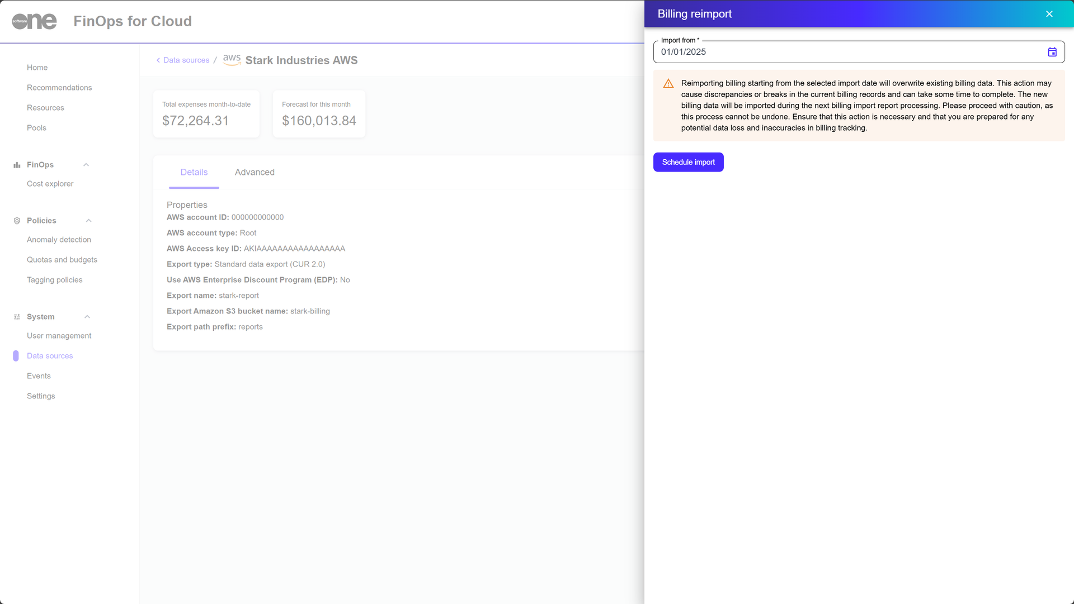Switch to the Advanced tab
The image size is (1074, 604).
[255, 172]
